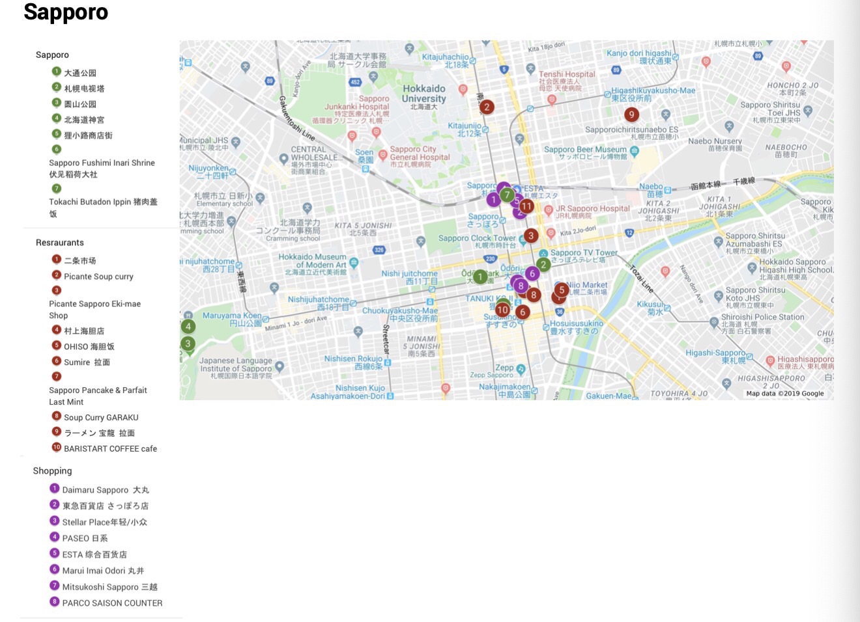Click red marker 5 on the map beside Nijo Market
Viewport: 860px width, 622px height.
[x=562, y=290]
